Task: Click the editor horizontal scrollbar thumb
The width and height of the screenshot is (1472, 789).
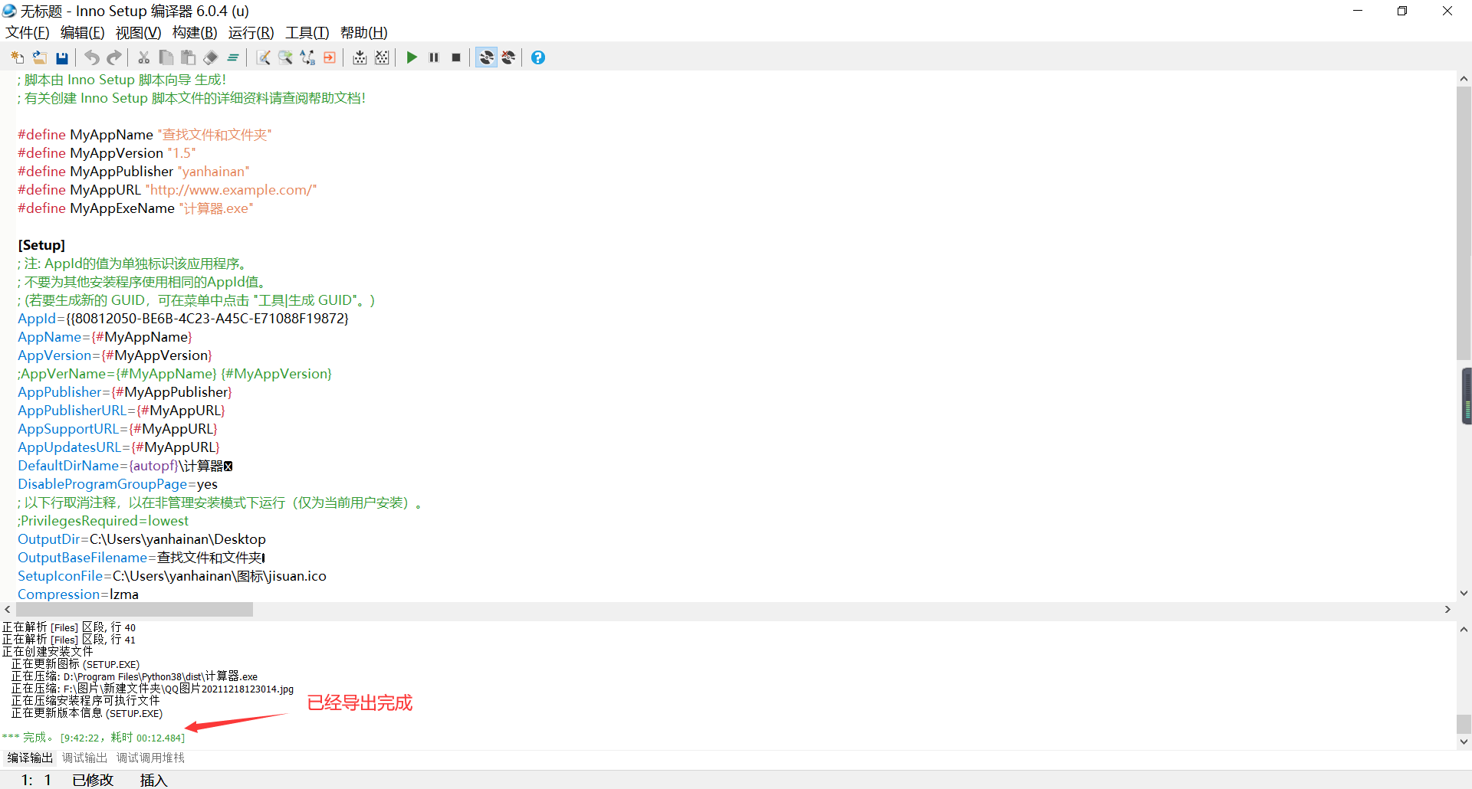Action: [x=134, y=610]
